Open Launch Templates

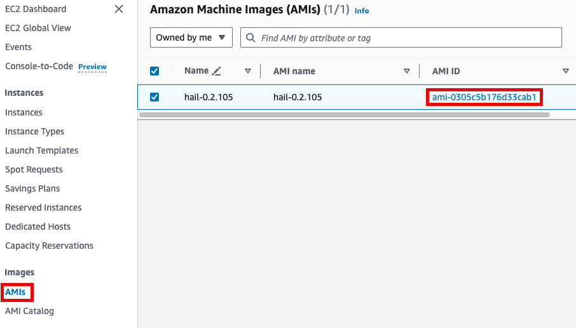41,150
